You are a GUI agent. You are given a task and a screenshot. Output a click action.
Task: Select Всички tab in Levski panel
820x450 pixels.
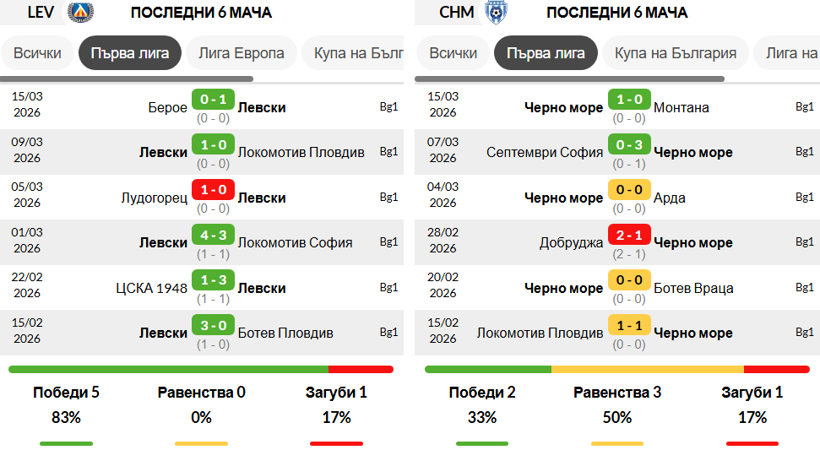[37, 52]
